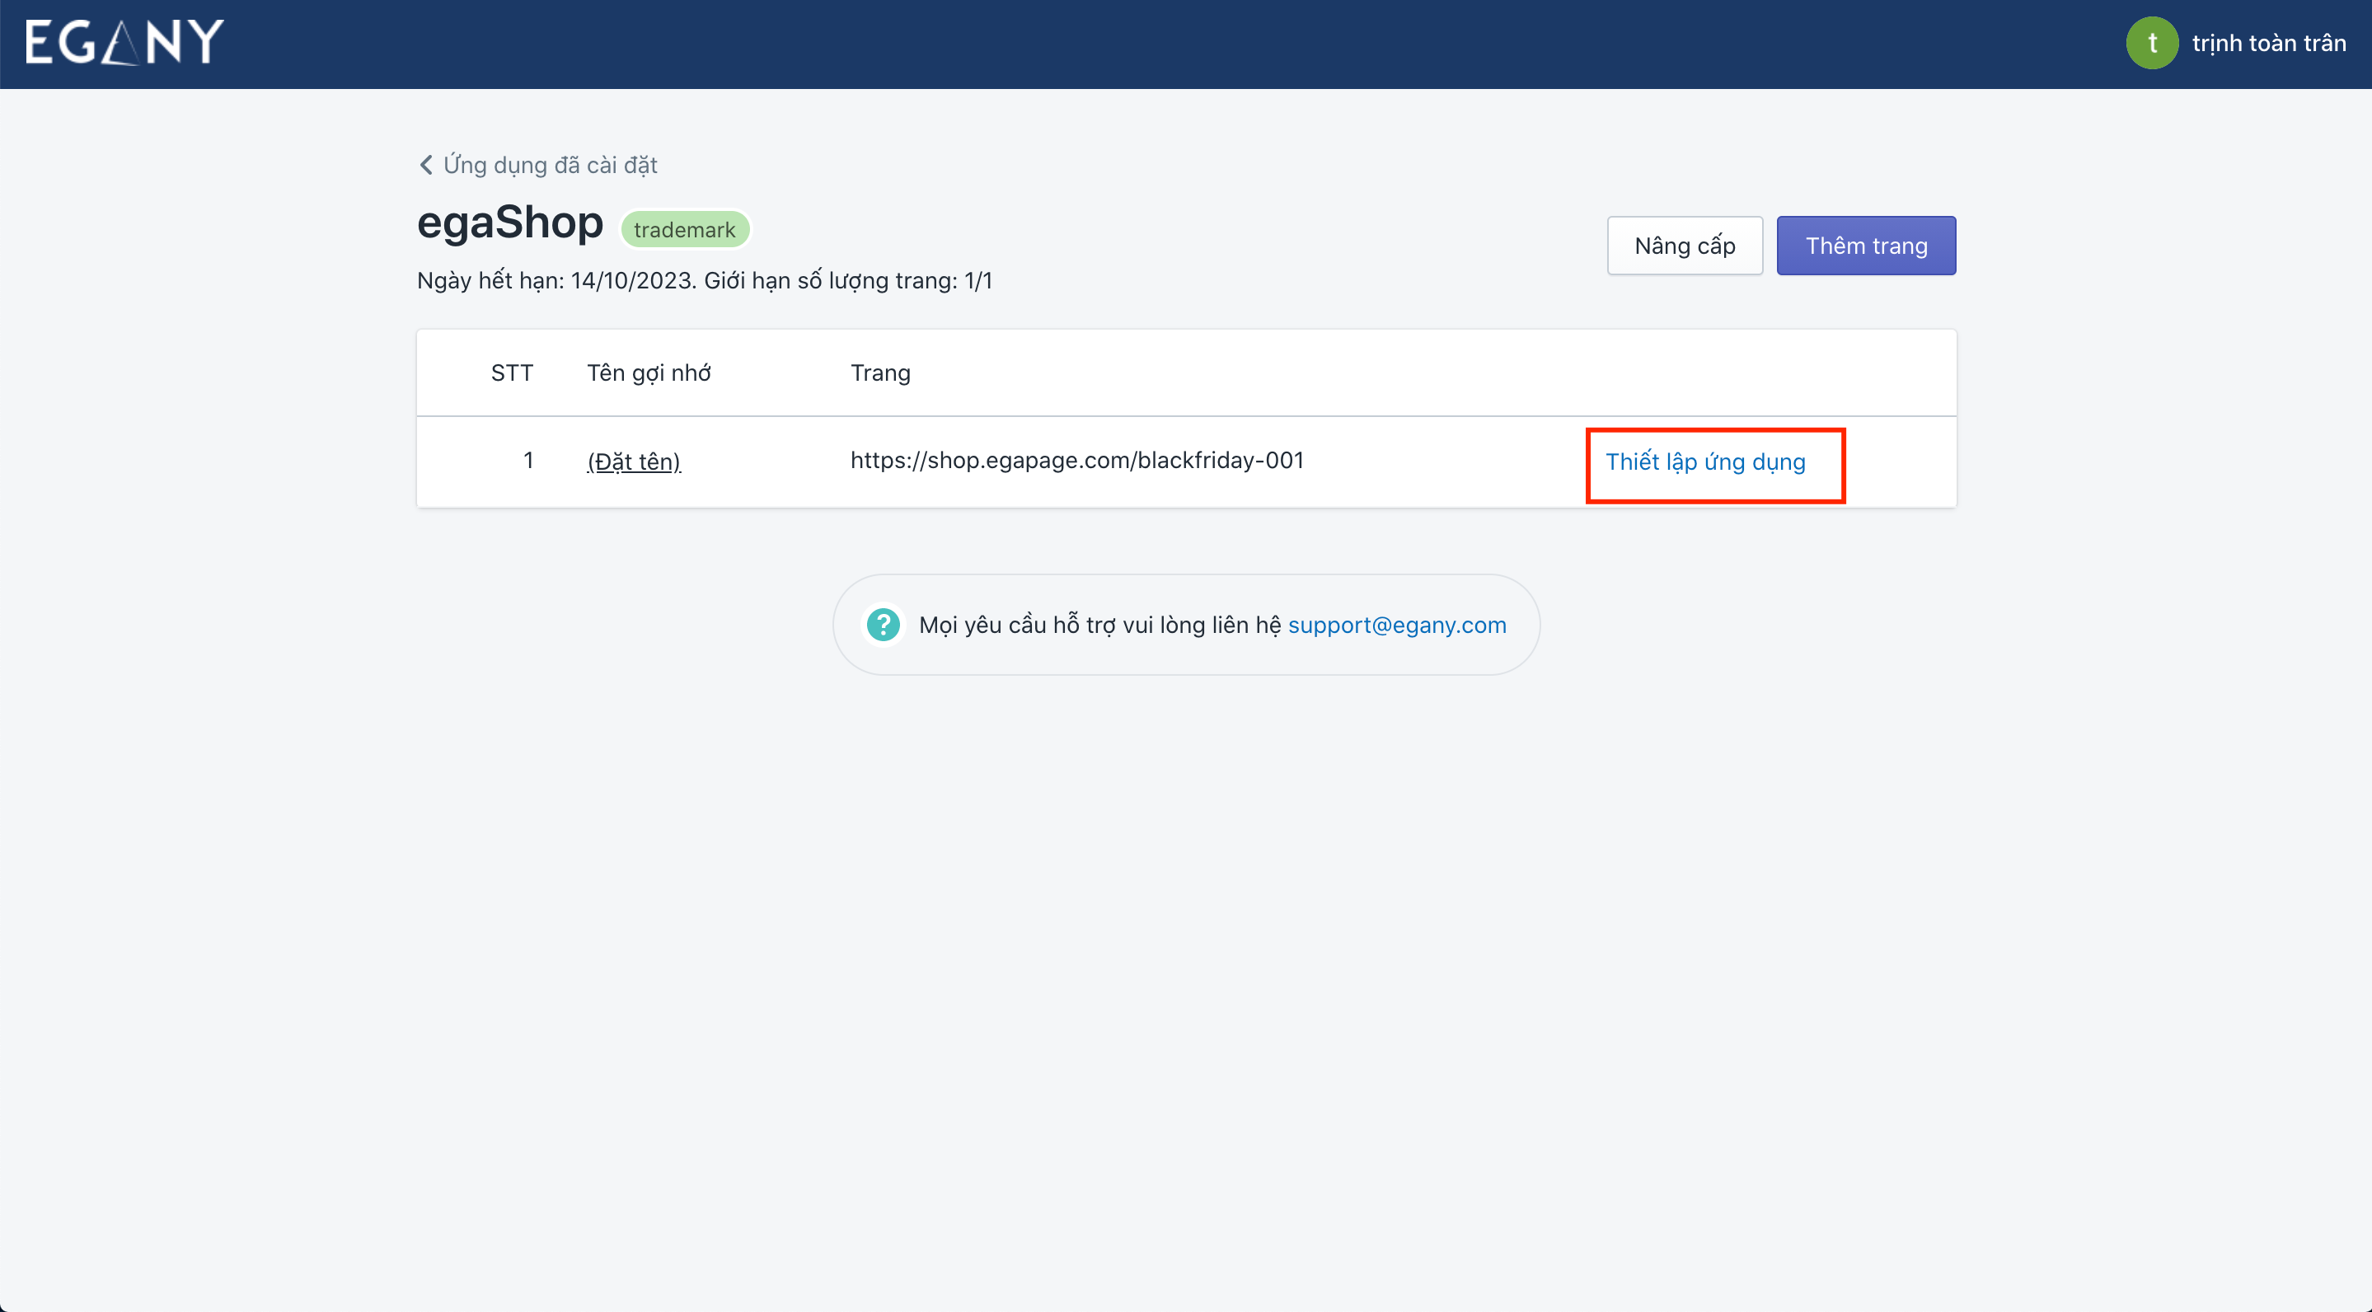The width and height of the screenshot is (2372, 1312).
Task: Click the Nâng cấp button
Action: click(1684, 246)
